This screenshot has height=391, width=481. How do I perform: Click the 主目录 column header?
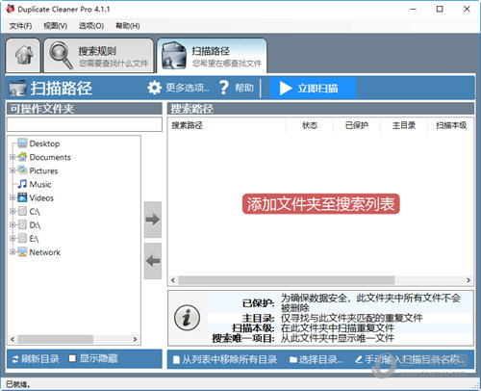click(x=404, y=125)
